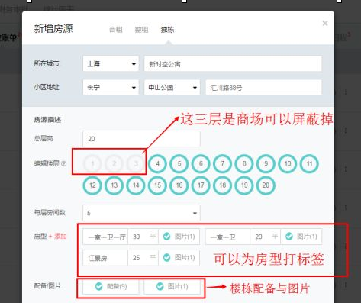Toggle floor 2 circle
Viewport: 361px width, 303px height.
[x=114, y=163]
